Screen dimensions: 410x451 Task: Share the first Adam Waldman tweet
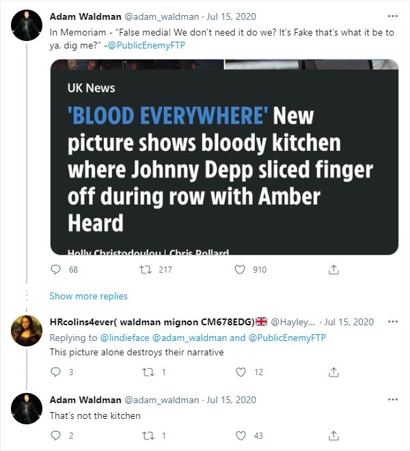(333, 269)
